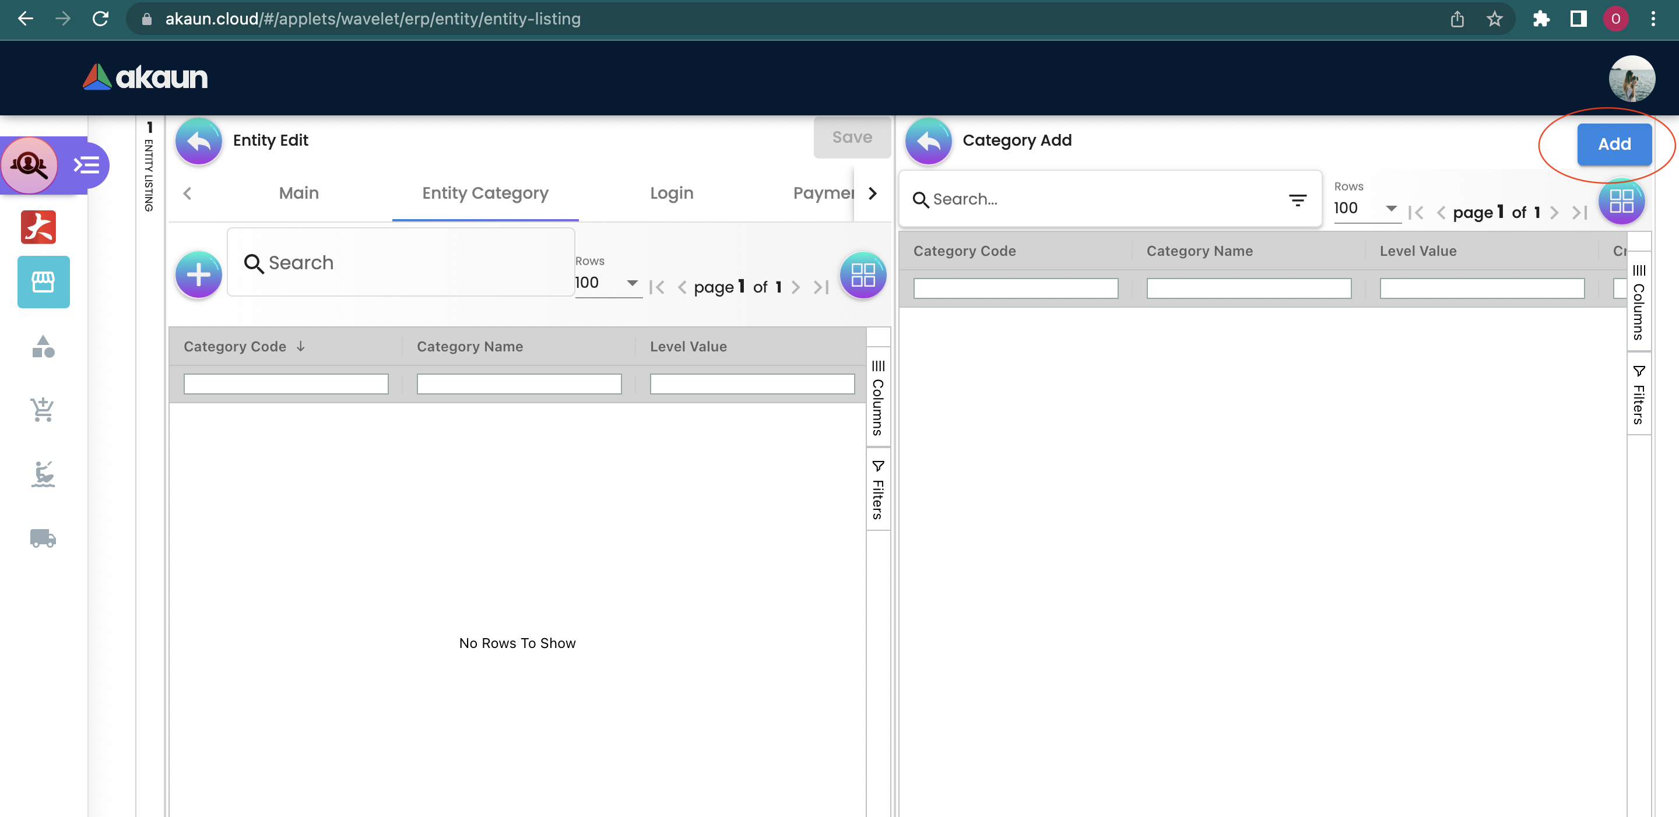Click the Category Add back arrow icon
The height and width of the screenshot is (817, 1679).
tap(928, 140)
